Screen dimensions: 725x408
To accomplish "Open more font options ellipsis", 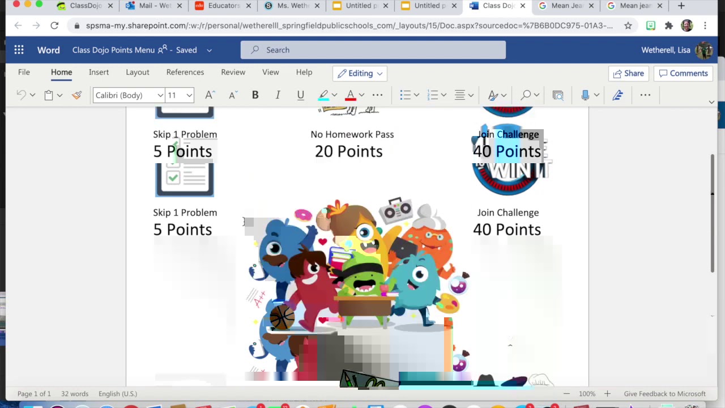I will tap(377, 95).
